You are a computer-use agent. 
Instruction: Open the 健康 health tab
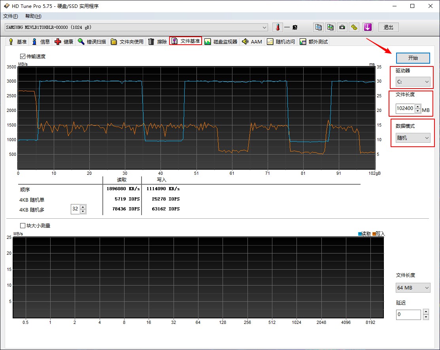tap(64, 42)
